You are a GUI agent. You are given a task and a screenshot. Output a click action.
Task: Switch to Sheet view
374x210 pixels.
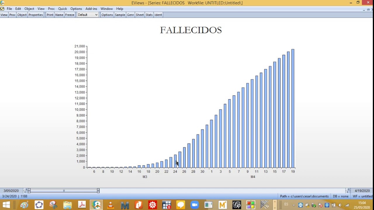click(140, 15)
